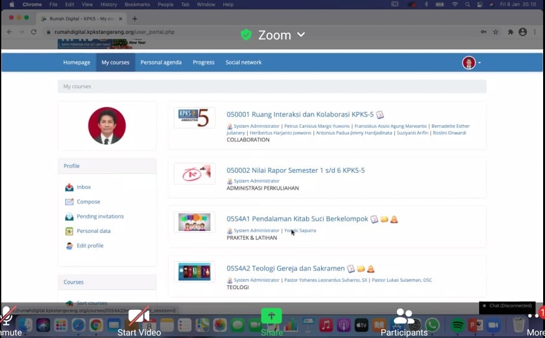The image size is (545, 338).
Task: Open Spotlight search in menu bar
Action: point(467,4)
